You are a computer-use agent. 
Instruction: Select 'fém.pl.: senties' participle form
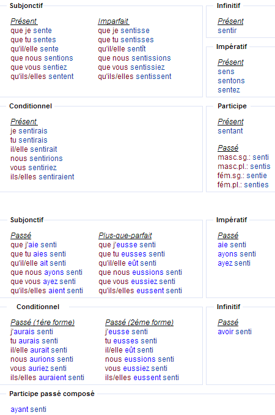pos(243,185)
